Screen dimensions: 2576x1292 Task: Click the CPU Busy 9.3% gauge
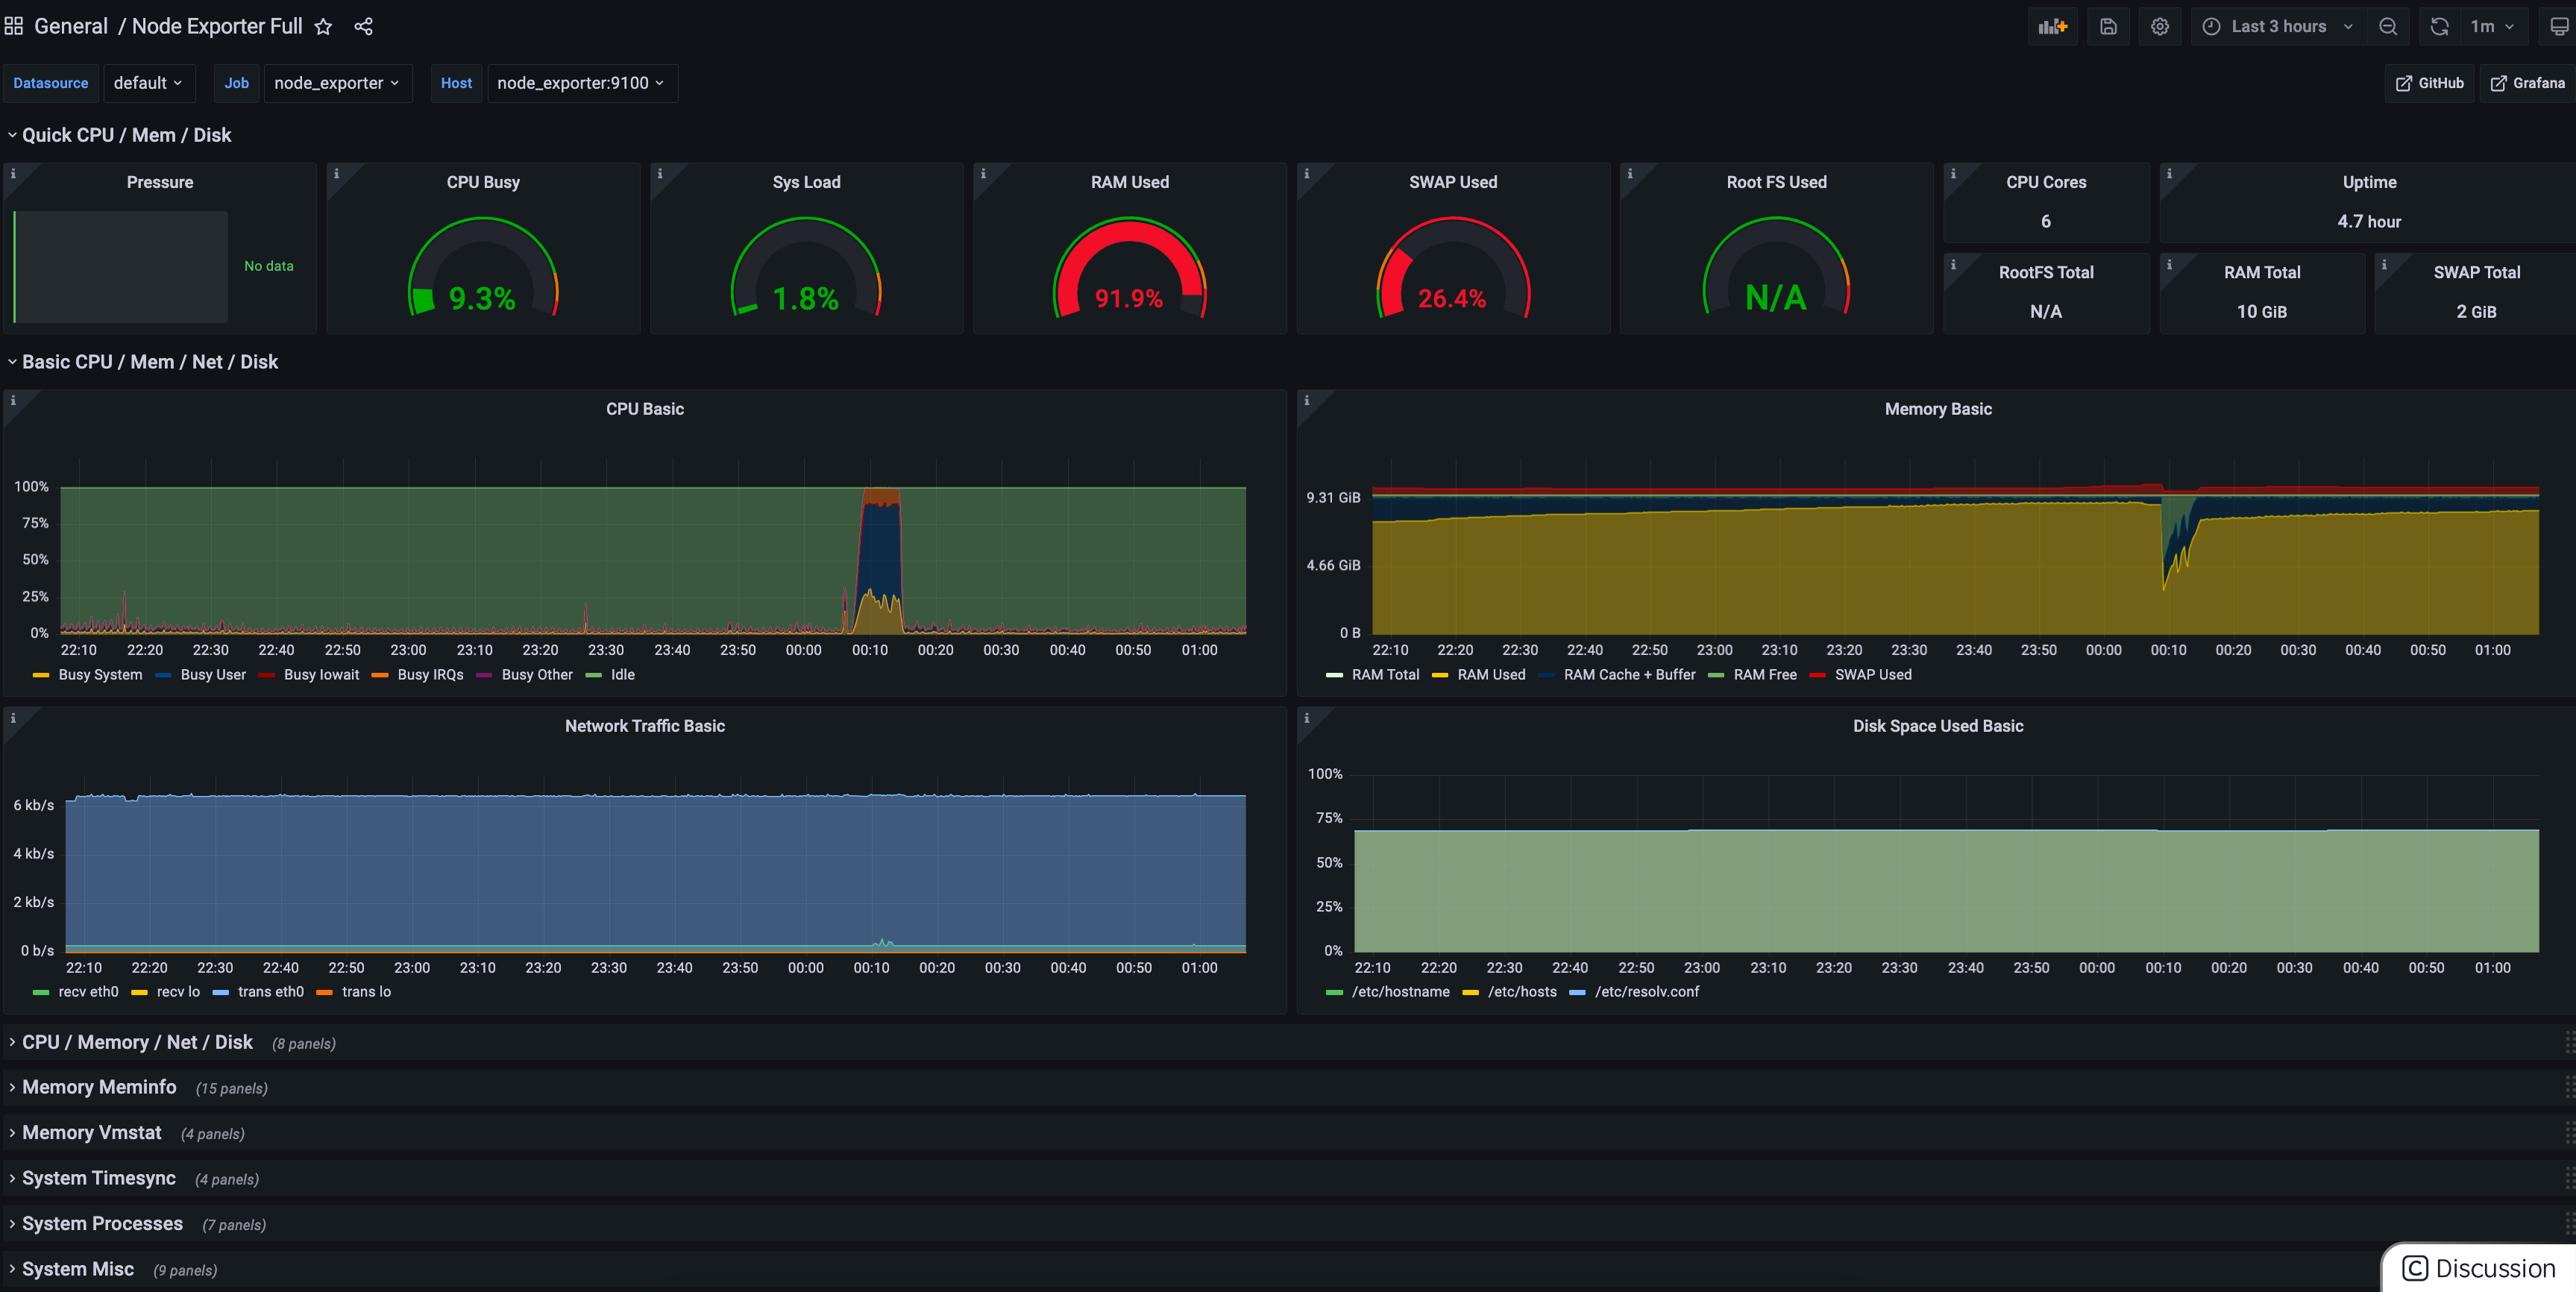pyautogui.click(x=483, y=268)
